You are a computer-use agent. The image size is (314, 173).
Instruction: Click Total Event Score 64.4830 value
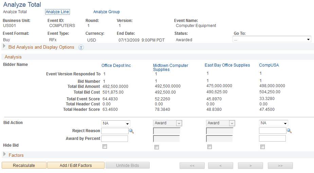pos(110,99)
